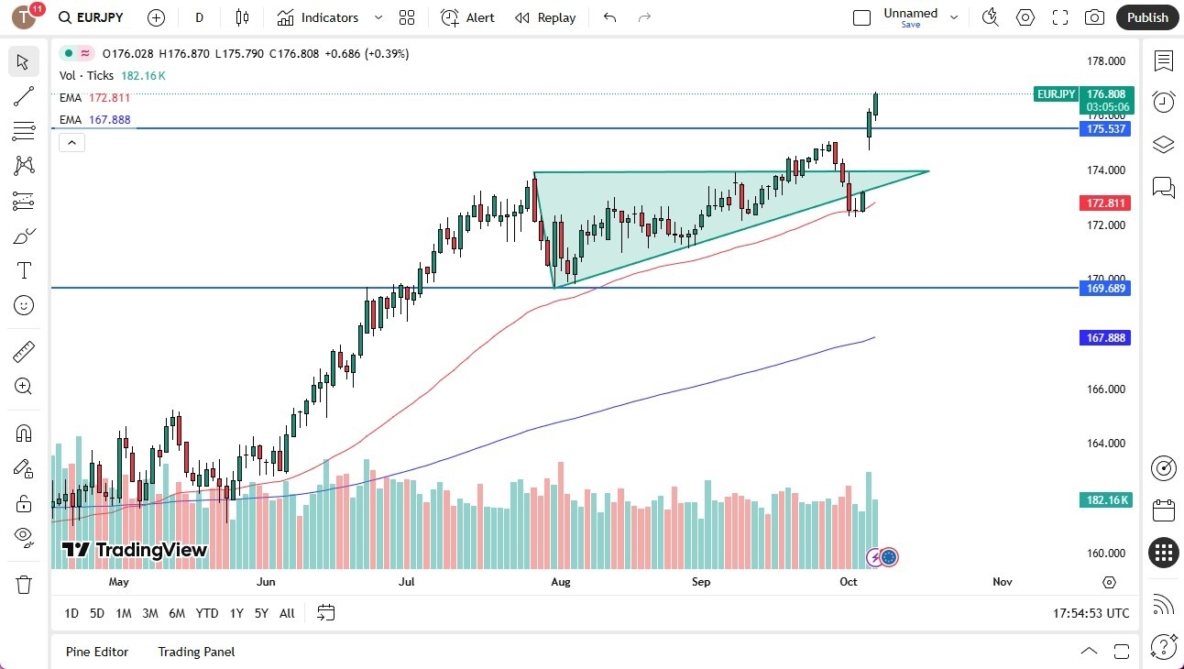Click the Publish button
This screenshot has height=669, width=1184.
coord(1146,17)
